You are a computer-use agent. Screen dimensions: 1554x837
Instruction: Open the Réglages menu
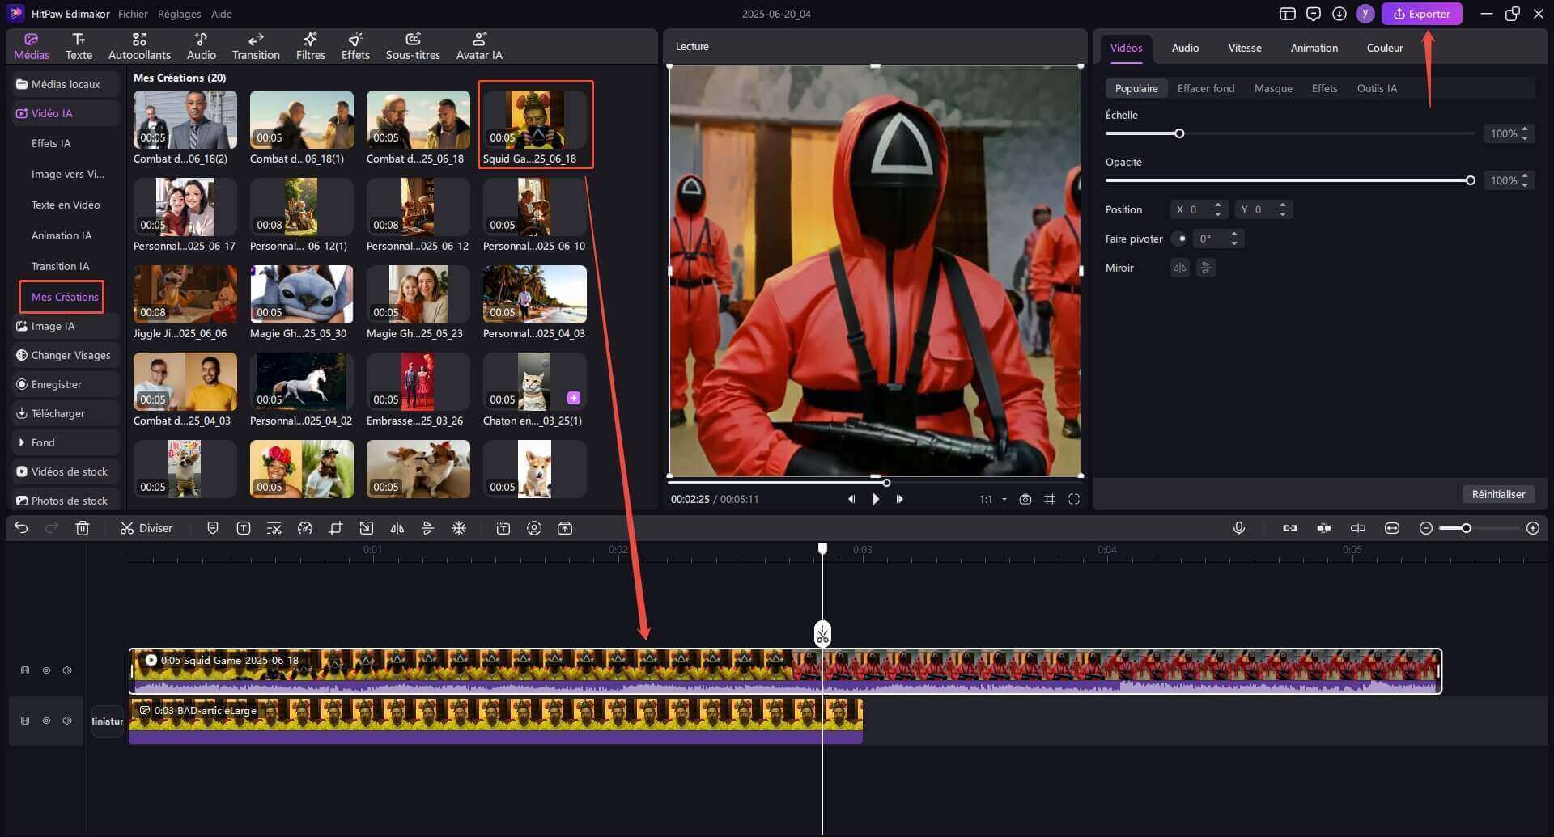click(179, 14)
